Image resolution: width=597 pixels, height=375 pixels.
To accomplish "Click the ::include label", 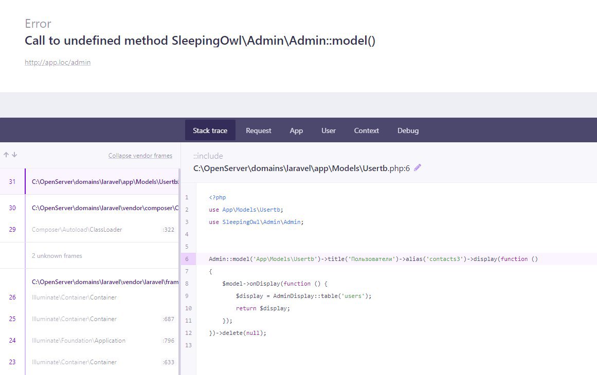I will coord(208,156).
